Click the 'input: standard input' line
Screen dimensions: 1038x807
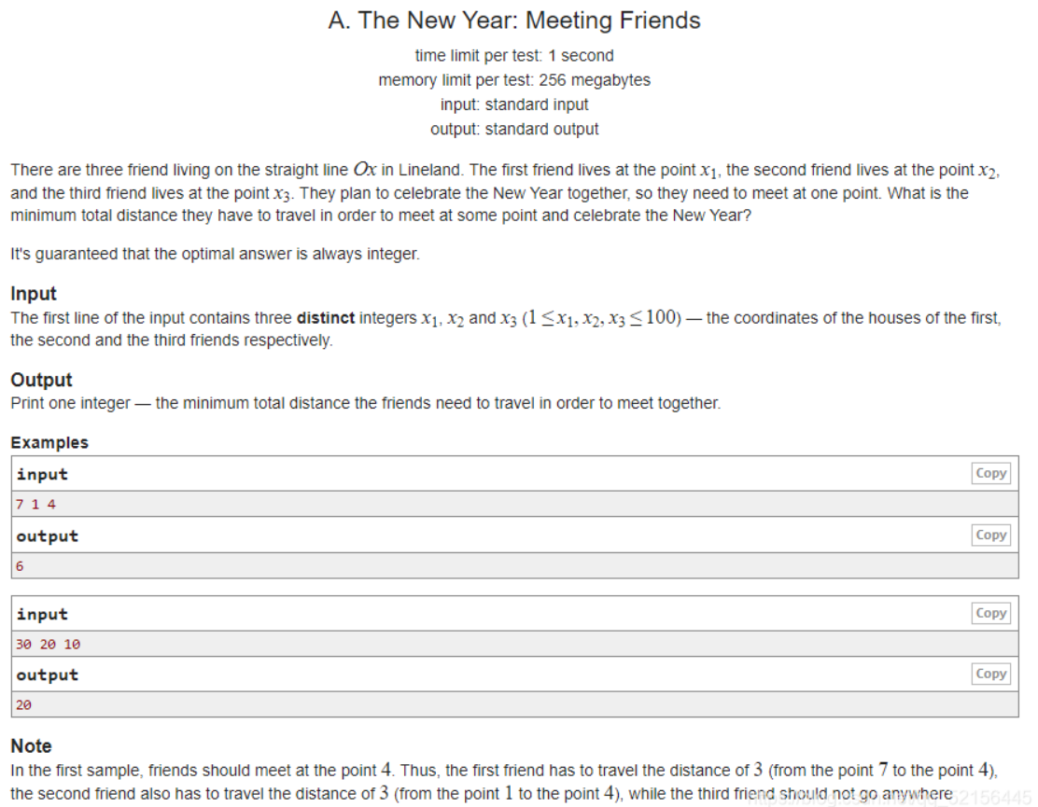514,104
